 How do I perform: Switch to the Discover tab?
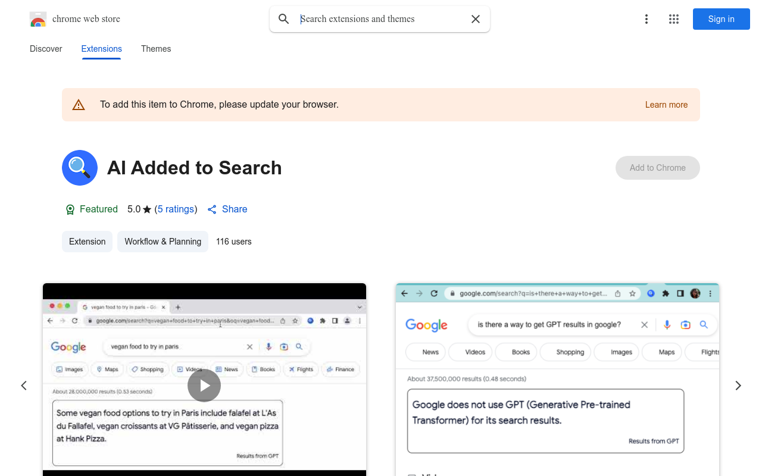pos(46,49)
